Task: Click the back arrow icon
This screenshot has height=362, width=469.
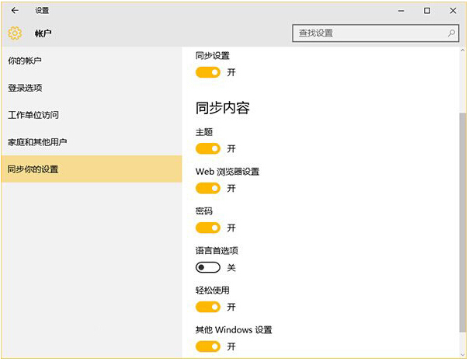Action: 15,10
